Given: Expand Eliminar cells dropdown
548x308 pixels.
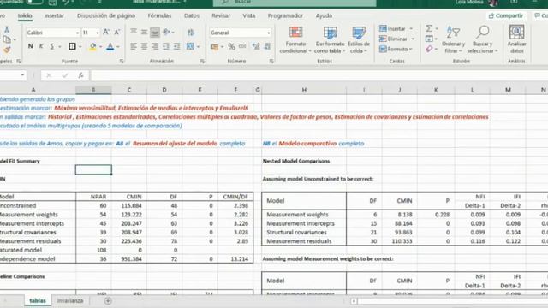Looking at the screenshot, I should pos(413,38).
